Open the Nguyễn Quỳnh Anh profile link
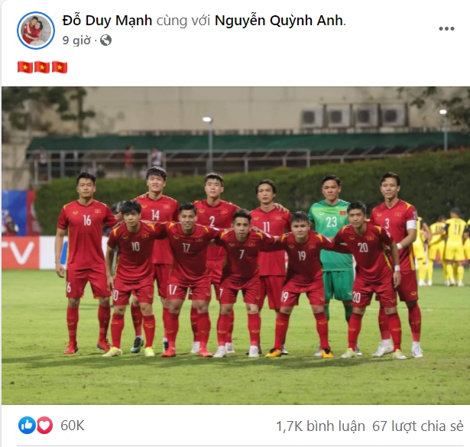Screen dimensions: 470x447 [279, 21]
